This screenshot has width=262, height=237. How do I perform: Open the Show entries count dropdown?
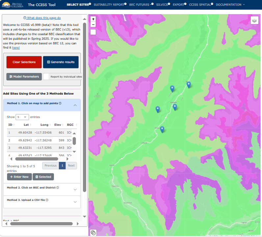[22, 117]
